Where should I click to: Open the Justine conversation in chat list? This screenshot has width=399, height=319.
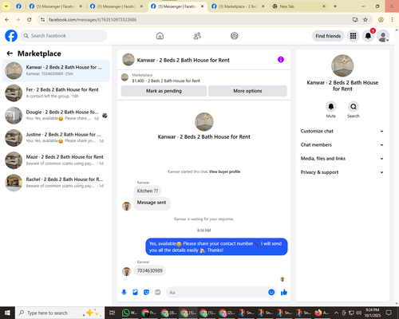[x=56, y=138]
